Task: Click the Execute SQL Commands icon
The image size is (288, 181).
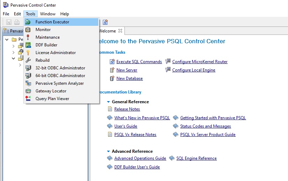Action: 112,62
